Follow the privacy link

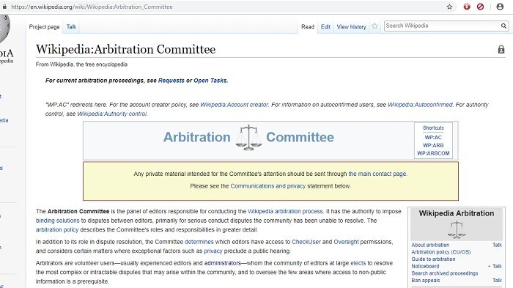tap(213, 251)
